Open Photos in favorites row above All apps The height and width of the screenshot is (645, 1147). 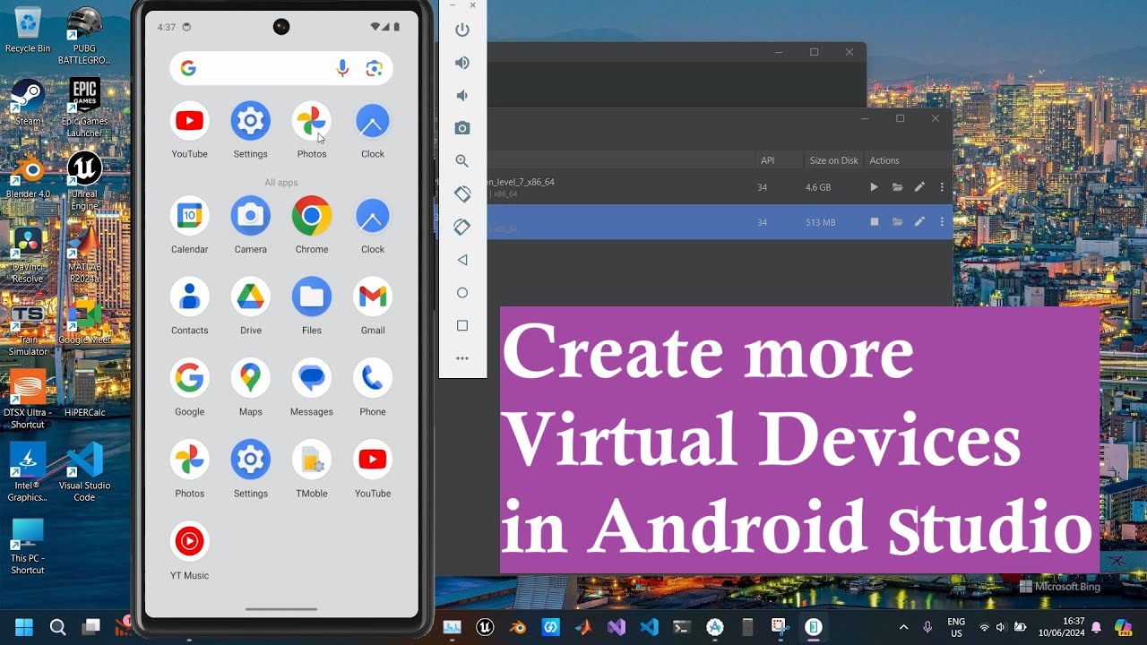312,129
